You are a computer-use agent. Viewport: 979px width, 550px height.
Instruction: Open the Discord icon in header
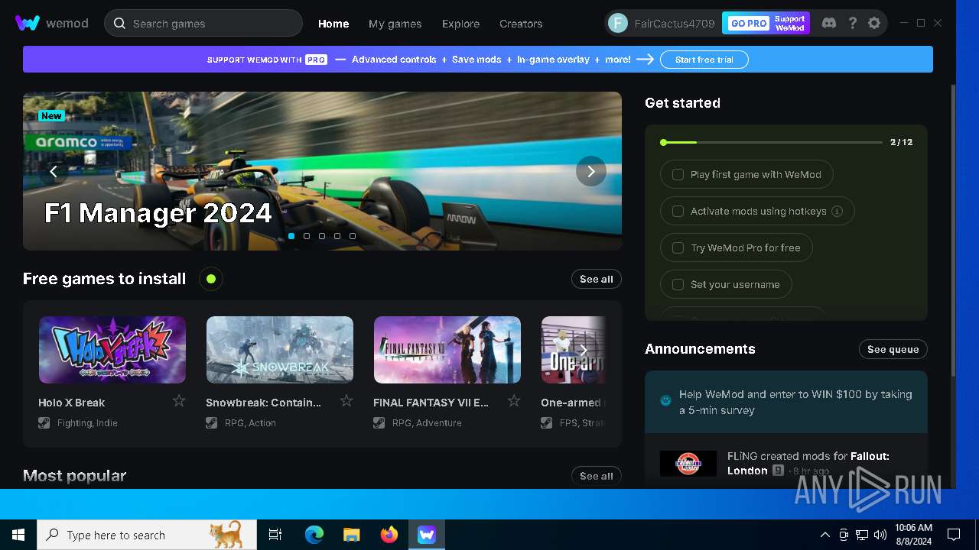(x=828, y=23)
